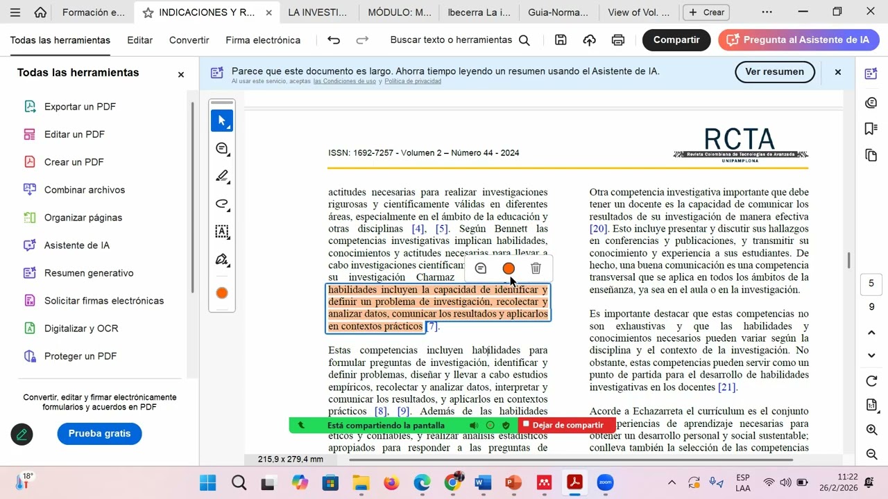Select the arrow selection tool
The image size is (888, 499).
pyautogui.click(x=222, y=121)
